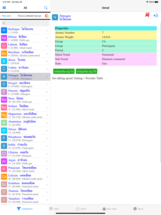Open Hydrogen row disclosure chevron
Image resolution: width=161 pixels, height=215 pixels.
tap(47, 31)
